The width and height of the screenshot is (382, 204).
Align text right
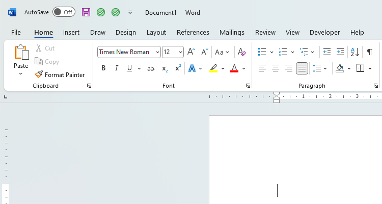click(x=289, y=68)
